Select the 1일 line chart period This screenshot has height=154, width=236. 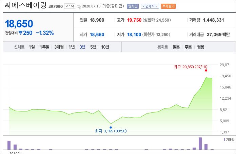point(32,47)
